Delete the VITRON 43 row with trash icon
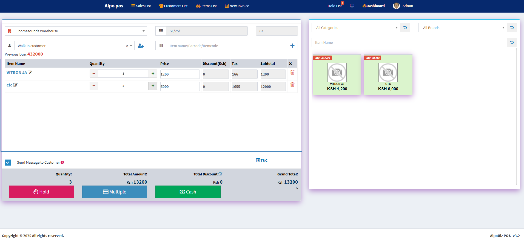The height and width of the screenshot is (240, 524). point(292,73)
